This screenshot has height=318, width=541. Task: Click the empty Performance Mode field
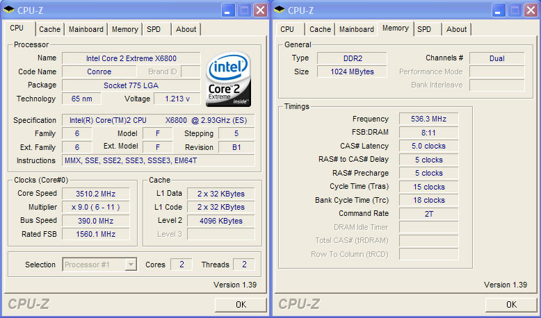497,72
